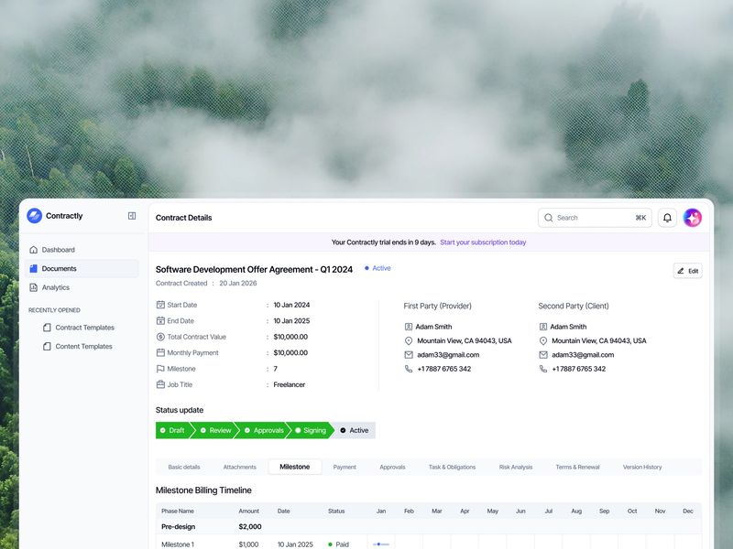Select the Active status step
This screenshot has height=549, width=733.
coord(355,430)
